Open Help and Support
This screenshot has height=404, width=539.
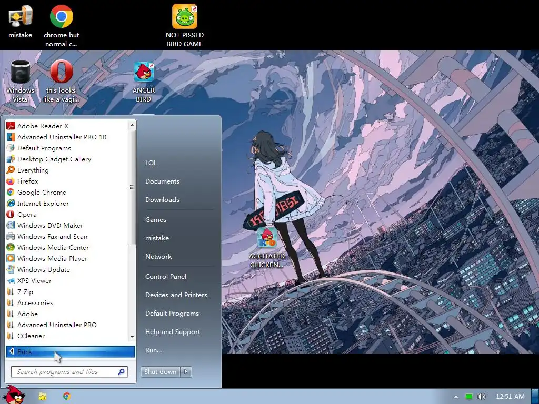(173, 331)
